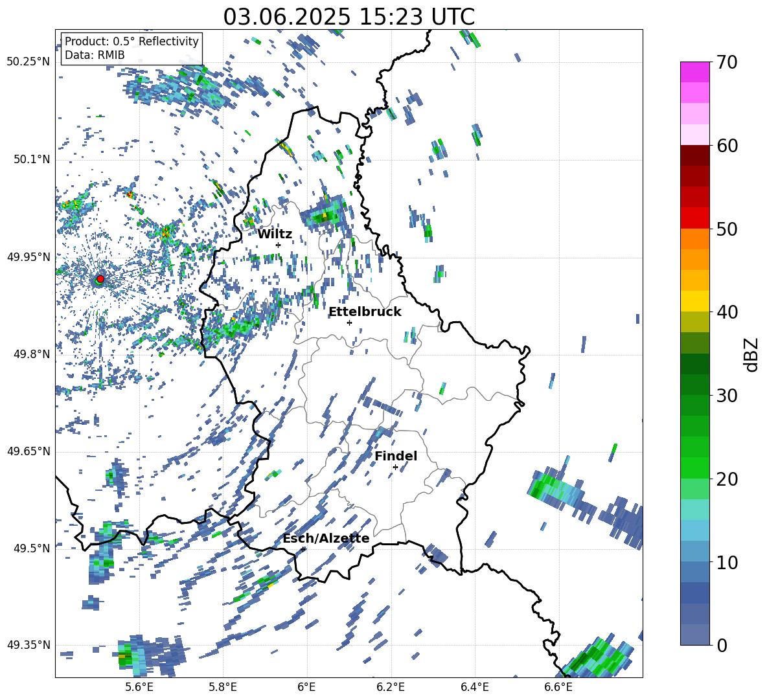Viewport: 767px width, 700px height.
Task: Click the Esch/Alzette cross marker
Action: 303,549
